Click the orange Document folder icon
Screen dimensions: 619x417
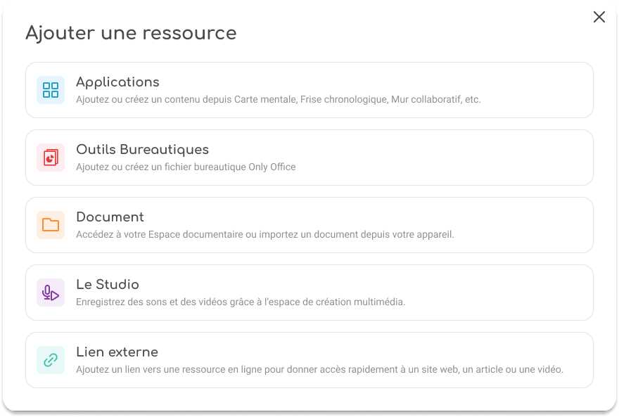click(51, 225)
